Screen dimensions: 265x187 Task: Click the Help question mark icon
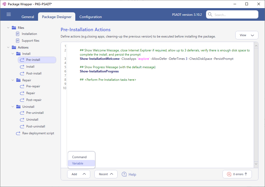[x=124, y=174]
